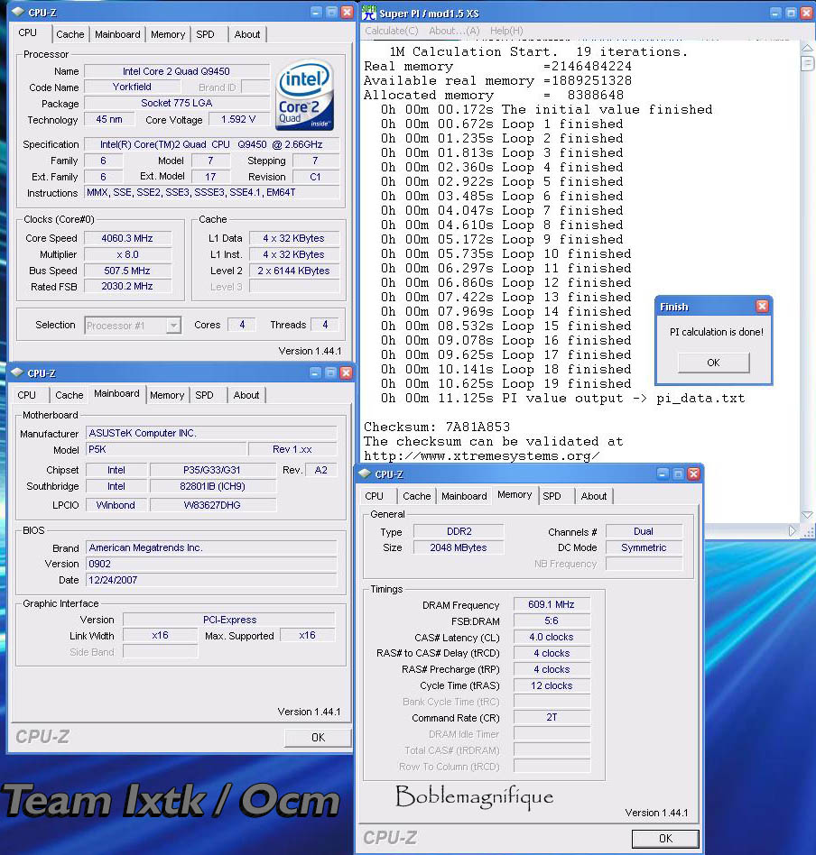Click the CAS# Latency 4.0 clocks value

[x=552, y=637]
